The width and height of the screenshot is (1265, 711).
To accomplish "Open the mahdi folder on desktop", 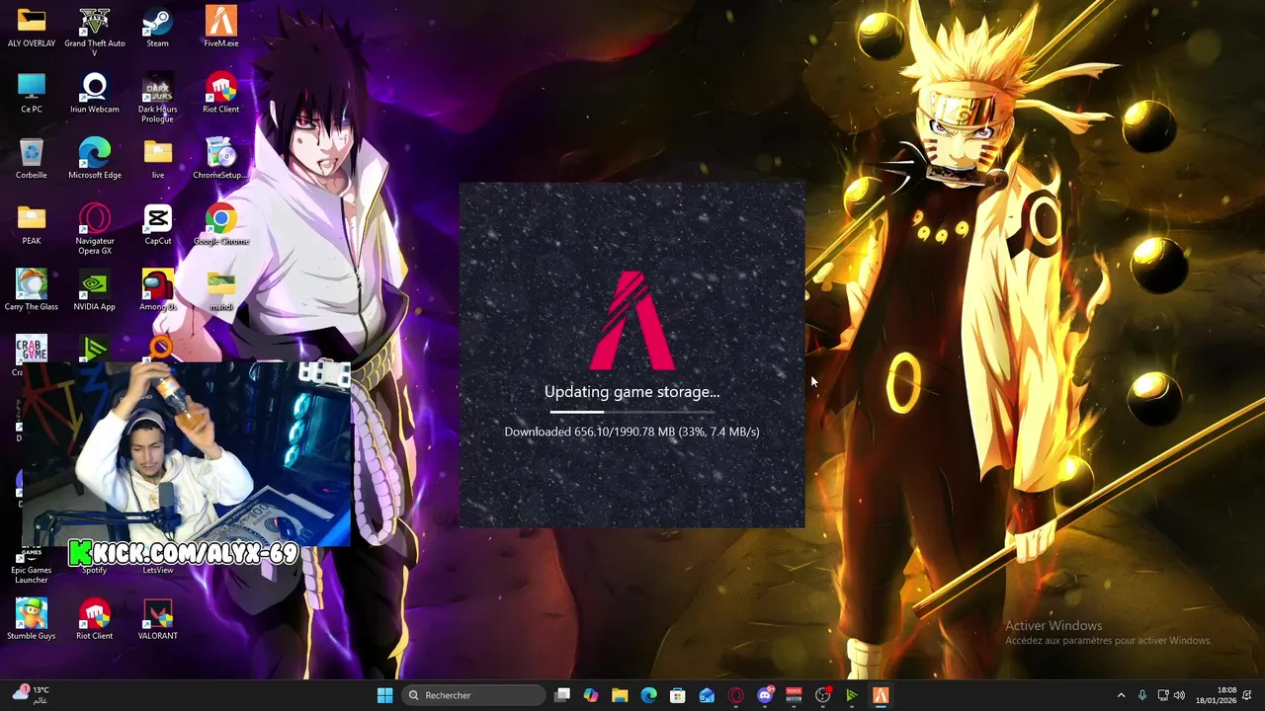I will [x=220, y=289].
